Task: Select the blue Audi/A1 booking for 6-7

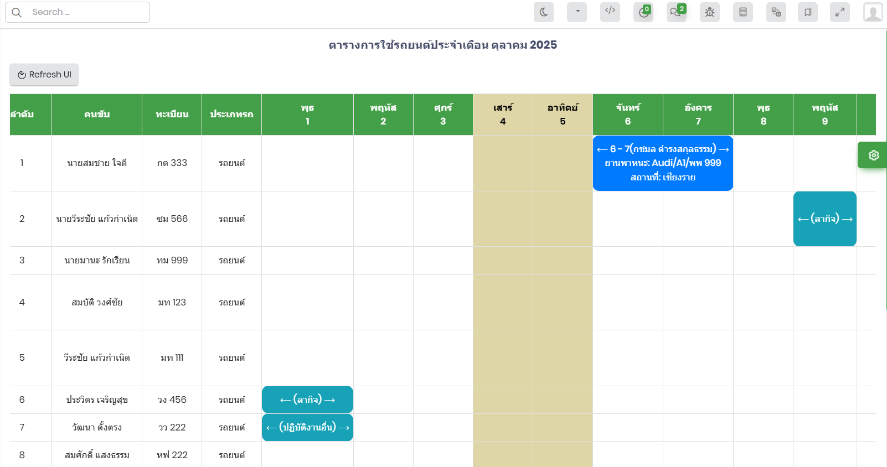Action: click(662, 163)
